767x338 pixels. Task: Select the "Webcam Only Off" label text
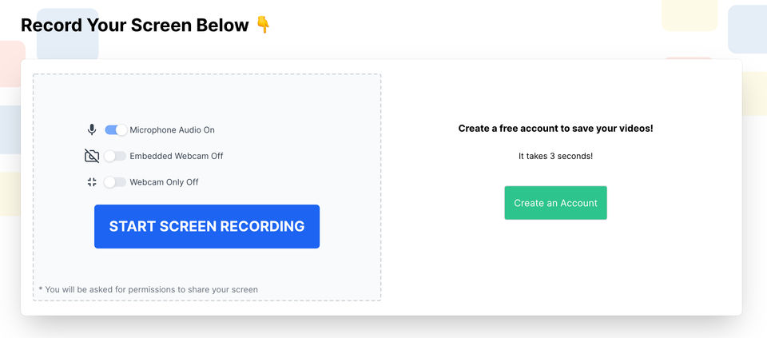[x=164, y=182]
